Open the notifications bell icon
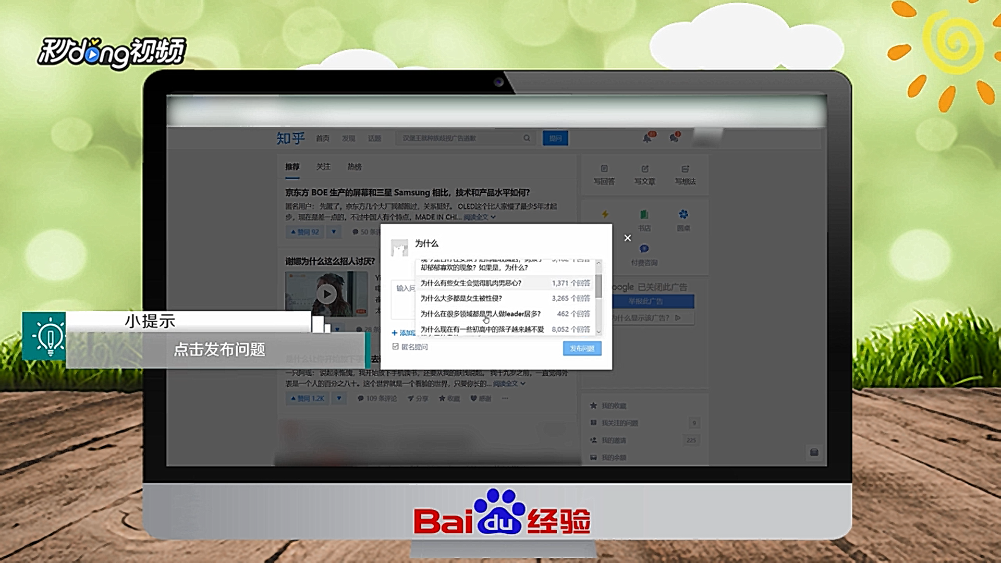The width and height of the screenshot is (1001, 563). (647, 138)
